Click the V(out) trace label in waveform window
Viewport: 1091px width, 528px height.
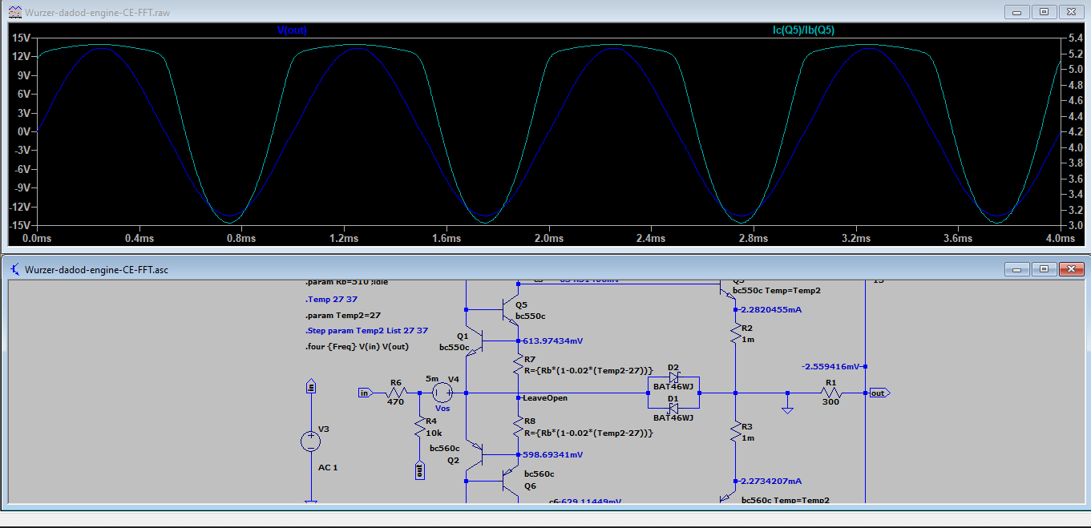292,30
